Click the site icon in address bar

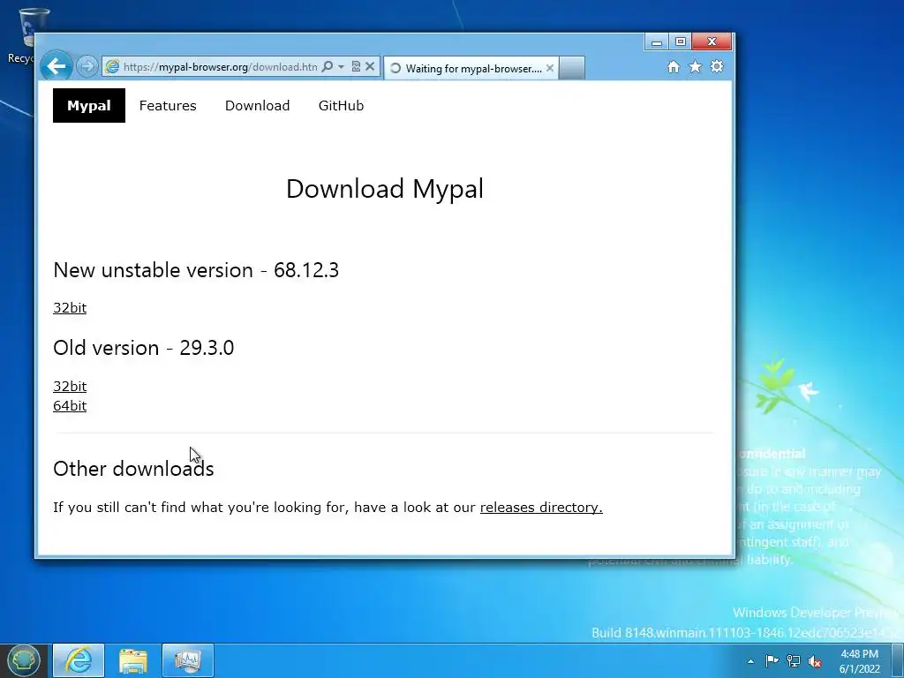tap(112, 67)
